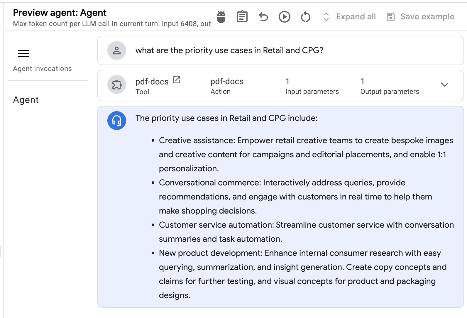Click the bug debug icon
The image size is (467, 318).
[x=221, y=17]
